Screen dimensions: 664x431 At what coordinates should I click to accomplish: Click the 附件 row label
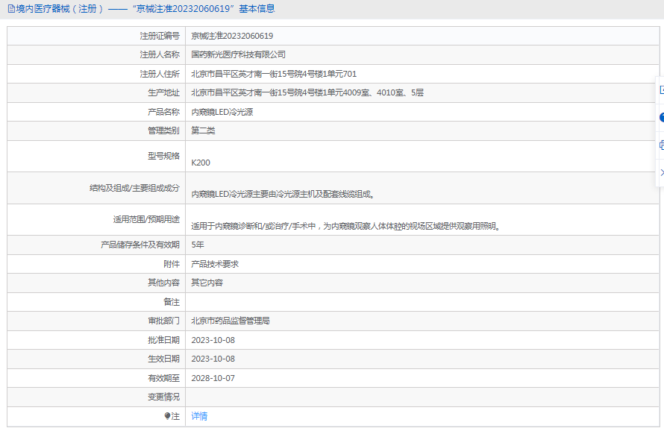pos(172,264)
